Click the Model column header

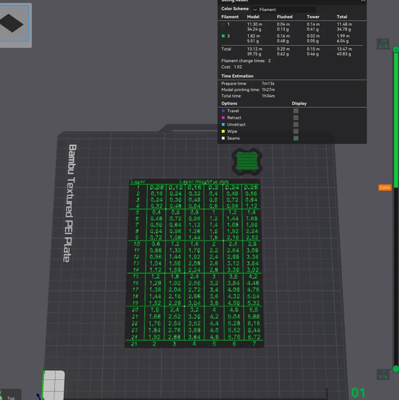coord(253,17)
